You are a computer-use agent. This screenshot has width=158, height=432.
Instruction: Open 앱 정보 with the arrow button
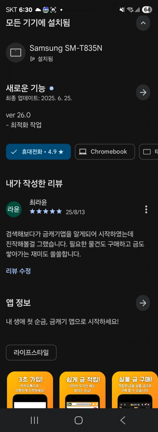click(x=143, y=303)
